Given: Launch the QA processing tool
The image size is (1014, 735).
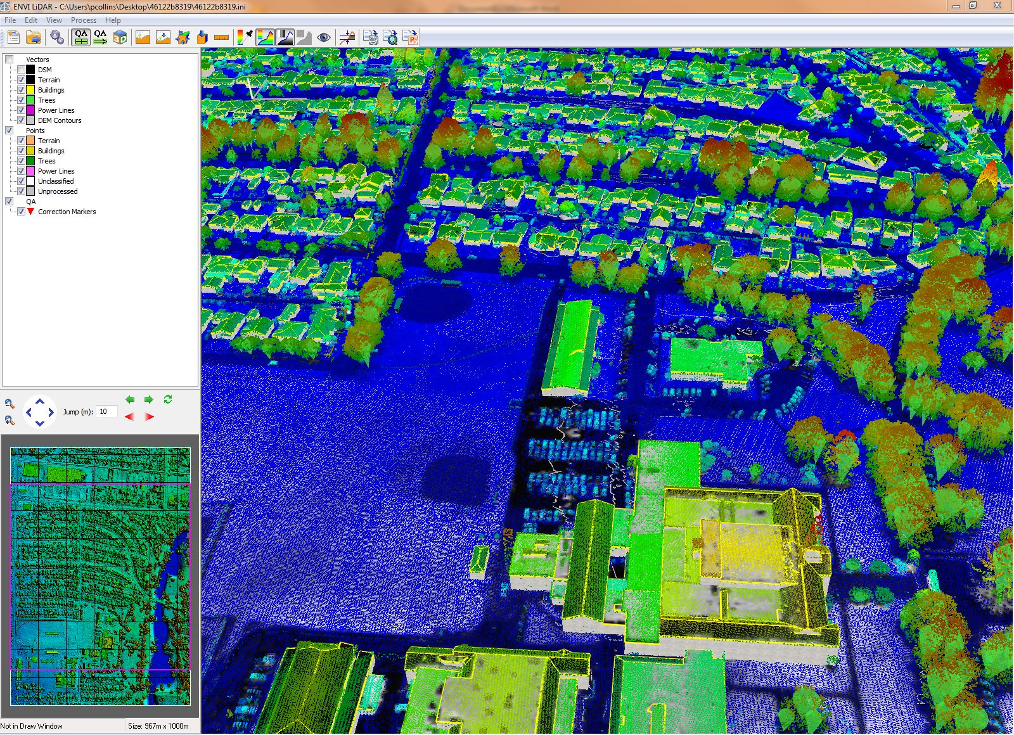Looking at the screenshot, I should click(99, 37).
